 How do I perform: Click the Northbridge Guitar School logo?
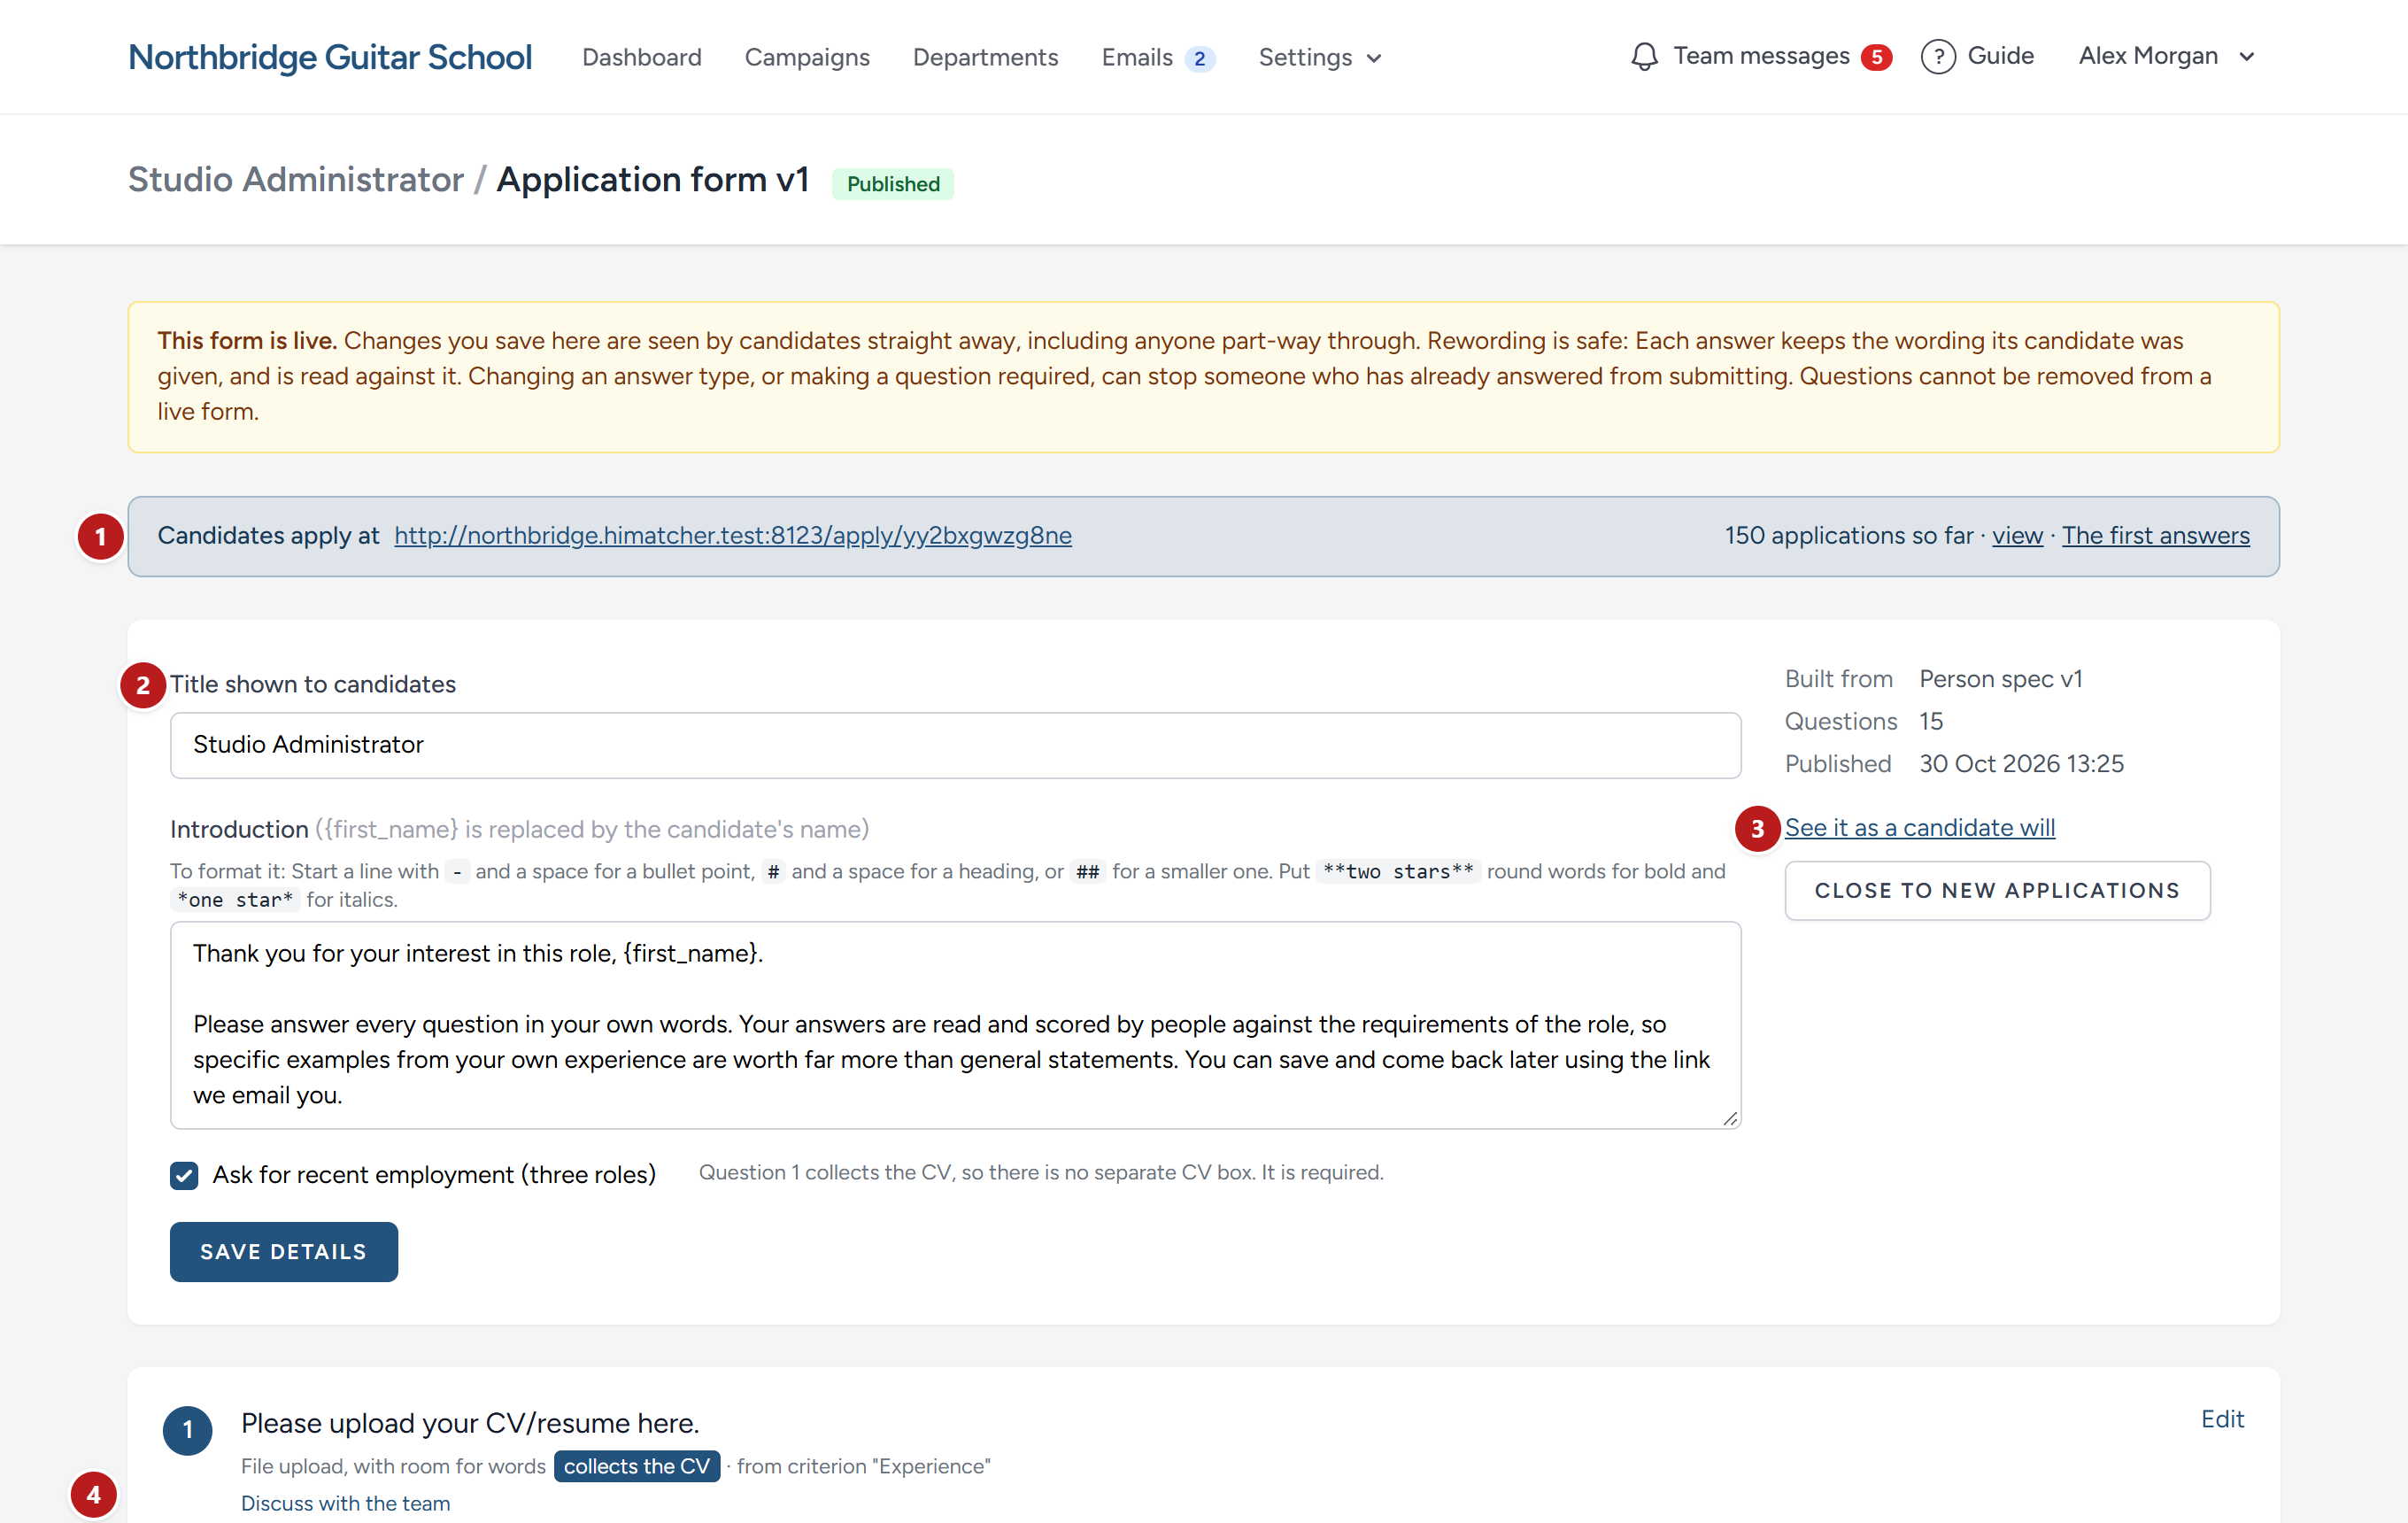(x=330, y=57)
